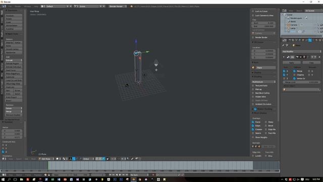Delete the Mirror modifier with X icon
This screenshot has height=182, width=323.
pos(319,57)
